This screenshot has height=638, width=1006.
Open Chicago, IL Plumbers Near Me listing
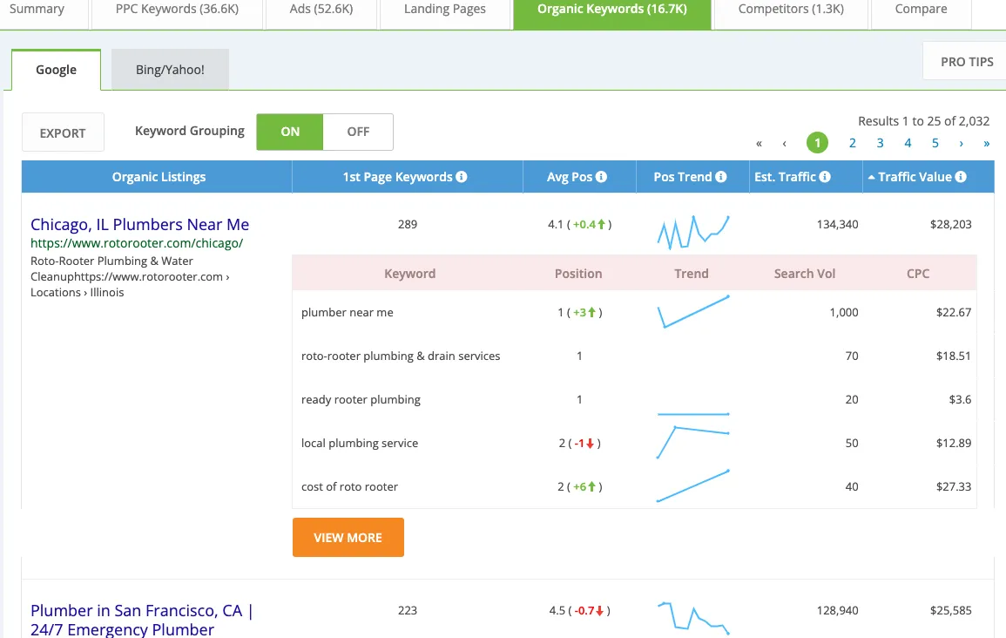(x=140, y=225)
